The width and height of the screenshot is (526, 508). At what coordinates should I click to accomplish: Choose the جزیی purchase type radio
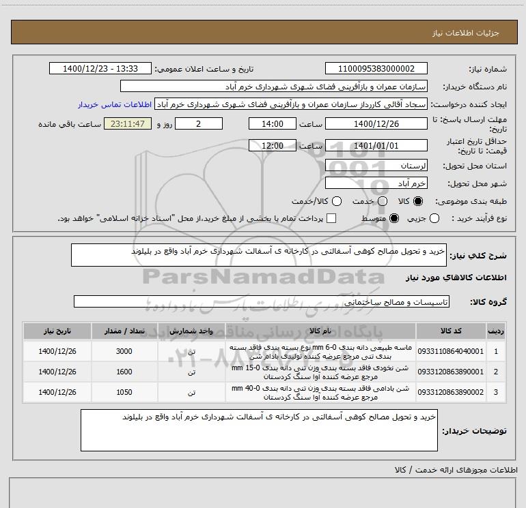coord(434,218)
